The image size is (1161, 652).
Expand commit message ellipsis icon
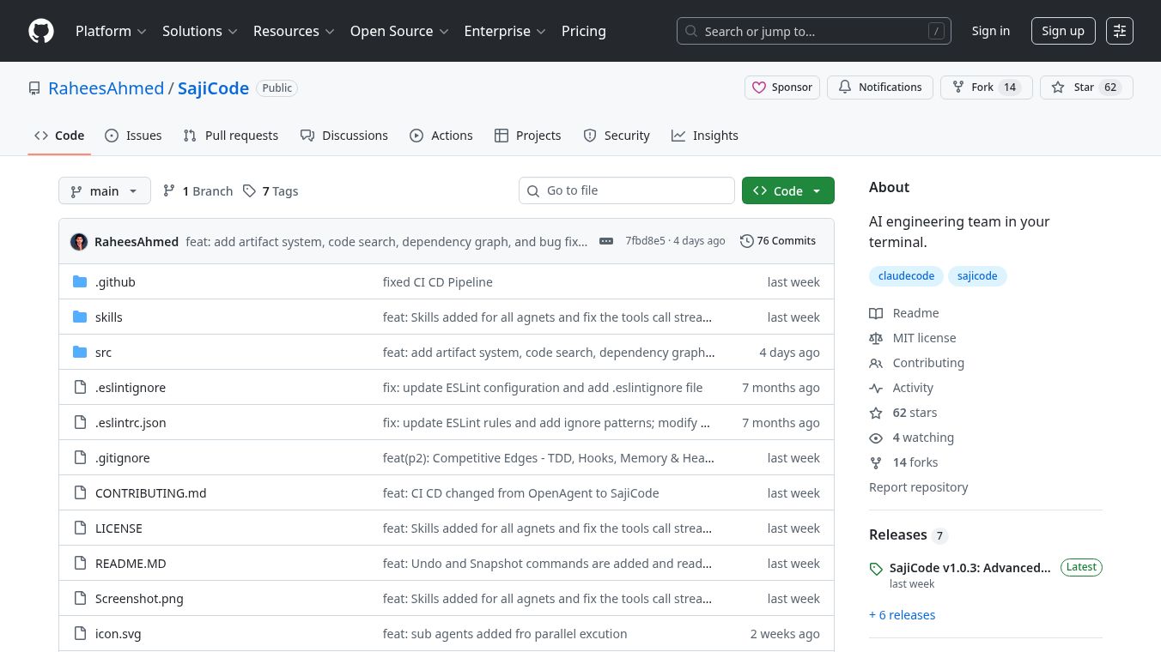[x=606, y=241]
